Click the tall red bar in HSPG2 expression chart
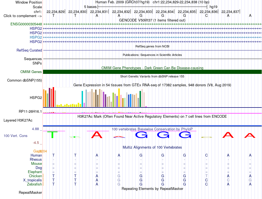Viewport: 262px width, 199px height. pyautogui.click(x=53, y=97)
